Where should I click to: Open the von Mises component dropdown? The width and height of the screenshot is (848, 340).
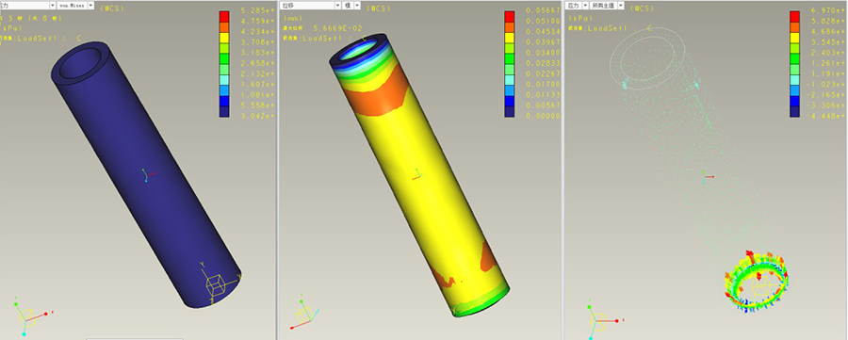pyautogui.click(x=75, y=6)
